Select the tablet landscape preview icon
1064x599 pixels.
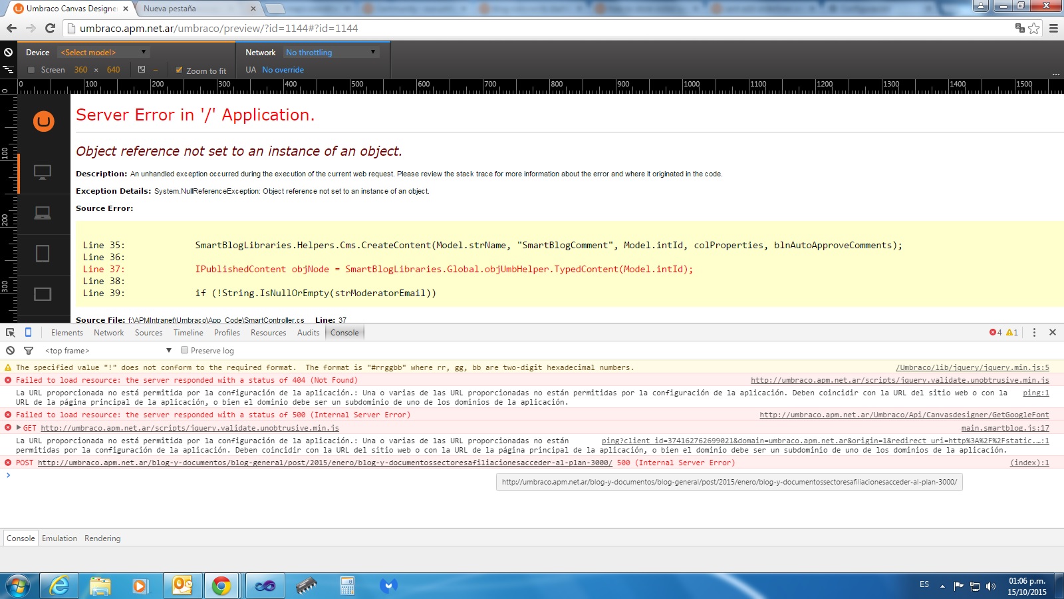pyautogui.click(x=43, y=294)
